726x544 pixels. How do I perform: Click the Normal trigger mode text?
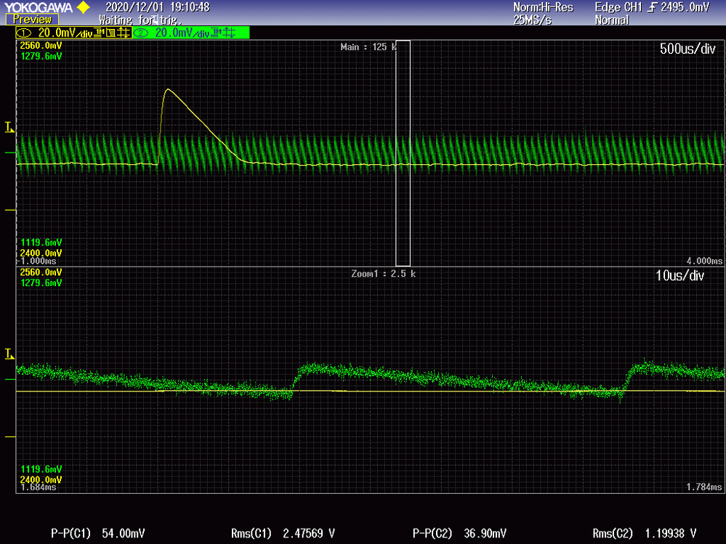click(612, 20)
